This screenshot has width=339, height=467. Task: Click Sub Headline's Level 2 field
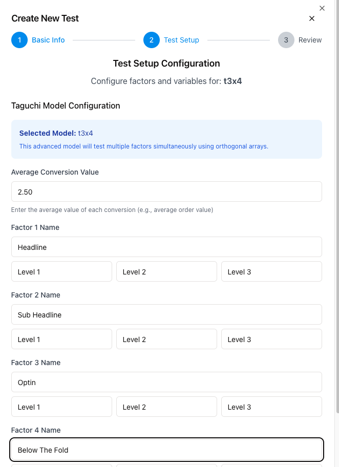tap(166, 339)
